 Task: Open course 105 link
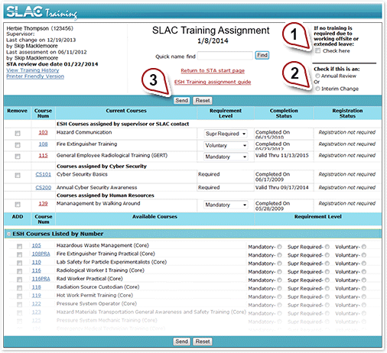coord(36,245)
